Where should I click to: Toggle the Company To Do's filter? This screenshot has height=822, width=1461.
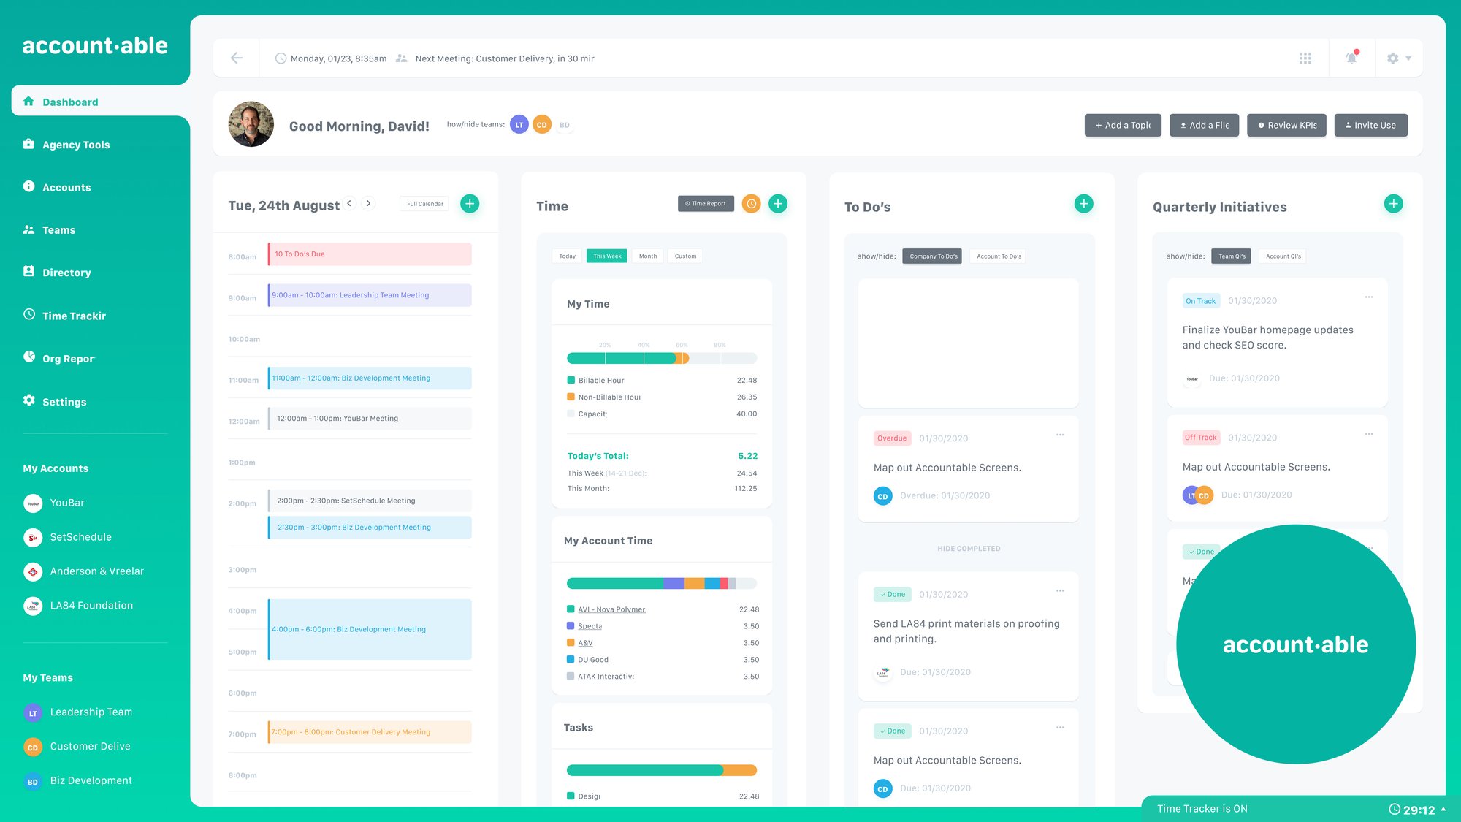click(932, 256)
